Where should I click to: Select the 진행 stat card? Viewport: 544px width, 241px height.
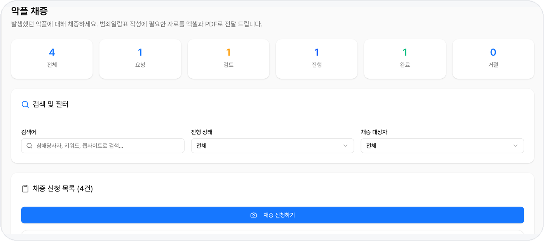[x=317, y=59]
